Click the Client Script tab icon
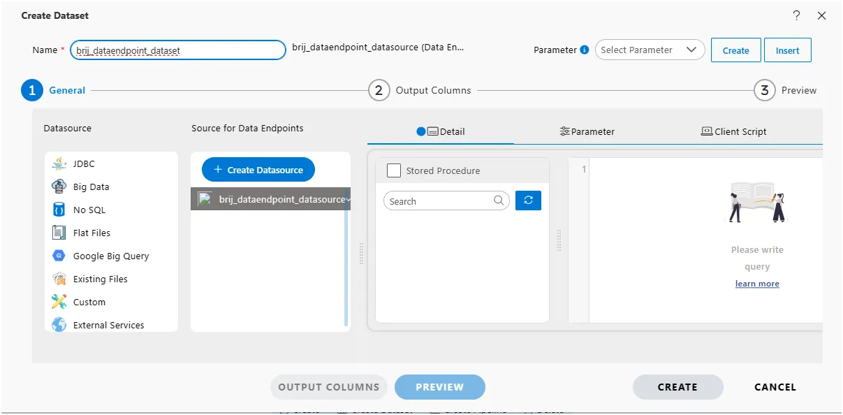Viewport: 843px width, 415px height. [707, 131]
